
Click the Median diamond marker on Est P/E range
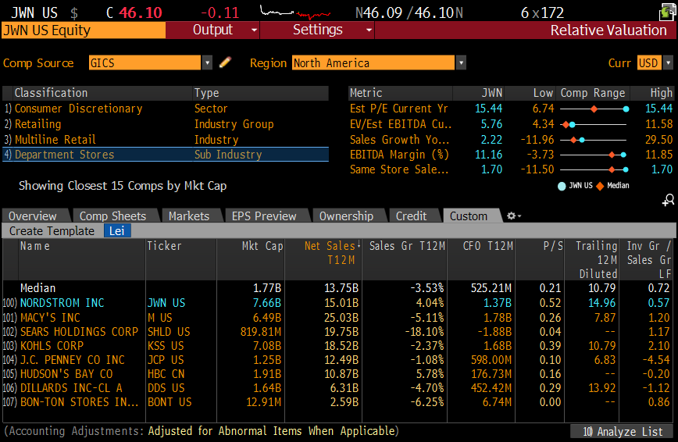coord(594,109)
